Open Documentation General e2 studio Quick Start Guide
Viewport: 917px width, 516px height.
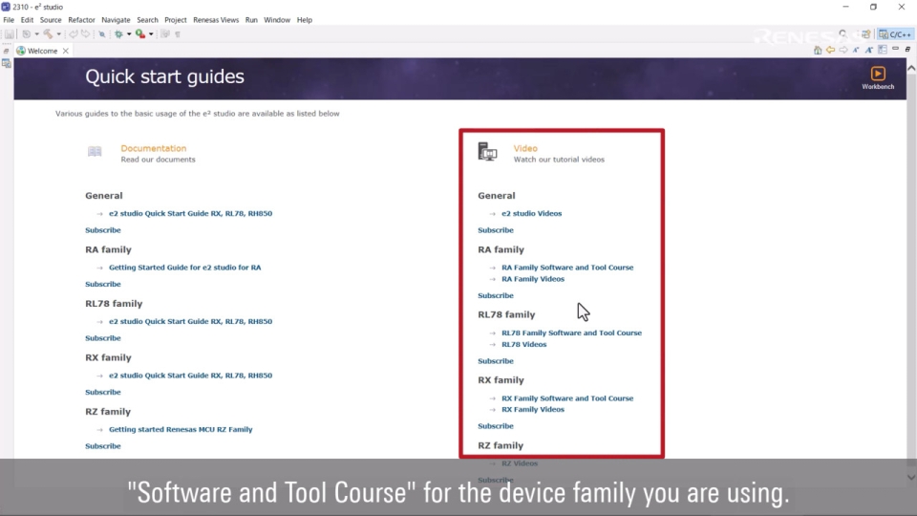pos(191,213)
